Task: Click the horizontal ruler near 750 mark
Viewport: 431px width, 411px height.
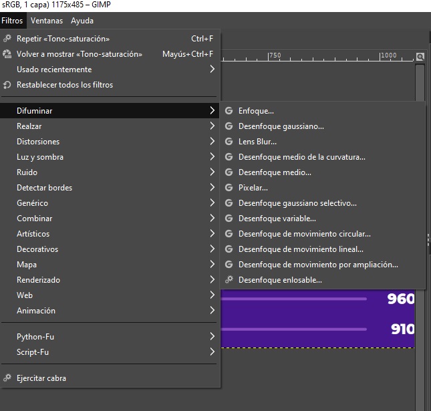Action: pyautogui.click(x=275, y=56)
